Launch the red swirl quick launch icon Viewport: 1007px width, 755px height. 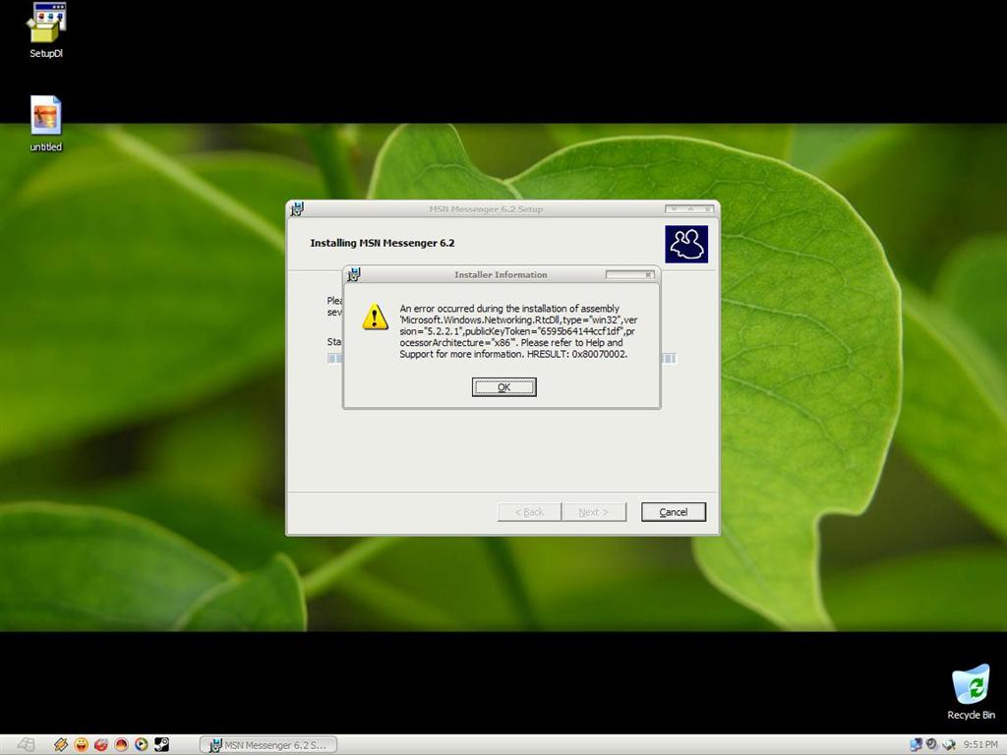101,745
